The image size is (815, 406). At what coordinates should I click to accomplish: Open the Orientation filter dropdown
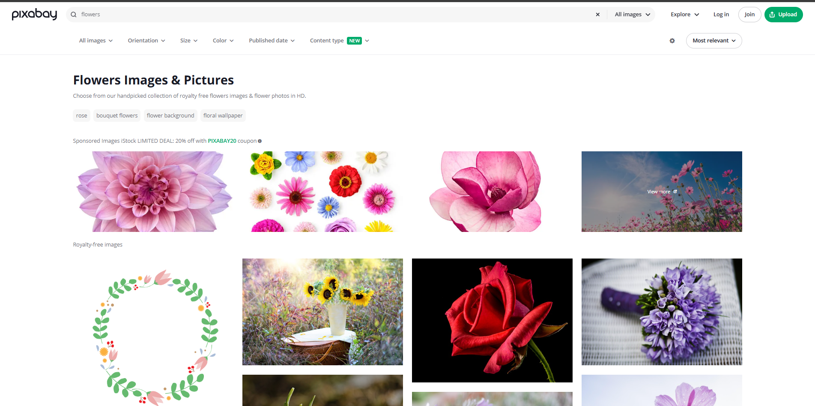146,40
